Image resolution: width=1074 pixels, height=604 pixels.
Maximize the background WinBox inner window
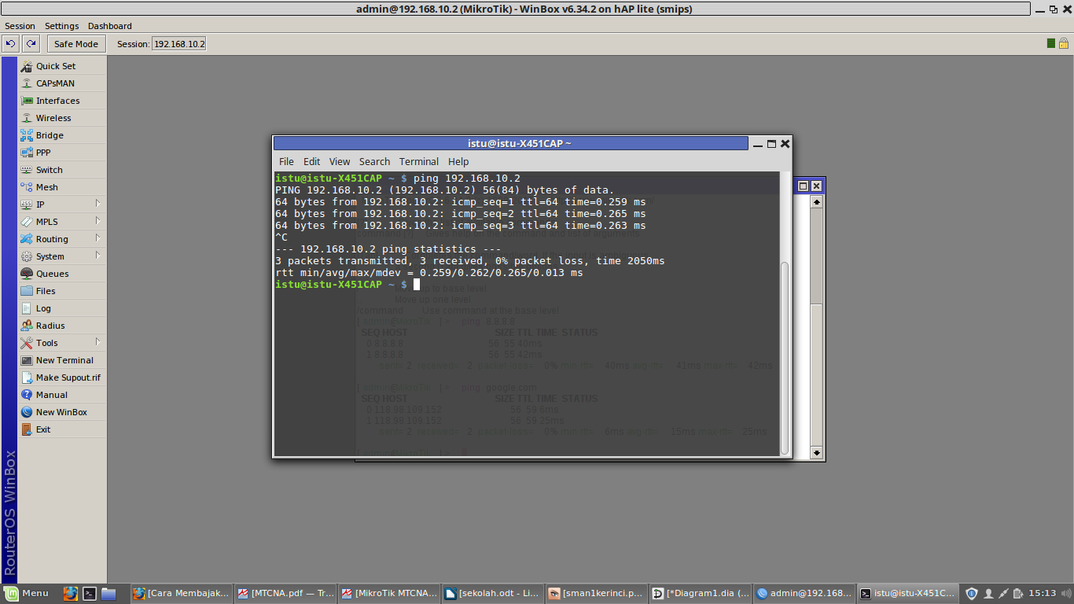(x=803, y=186)
